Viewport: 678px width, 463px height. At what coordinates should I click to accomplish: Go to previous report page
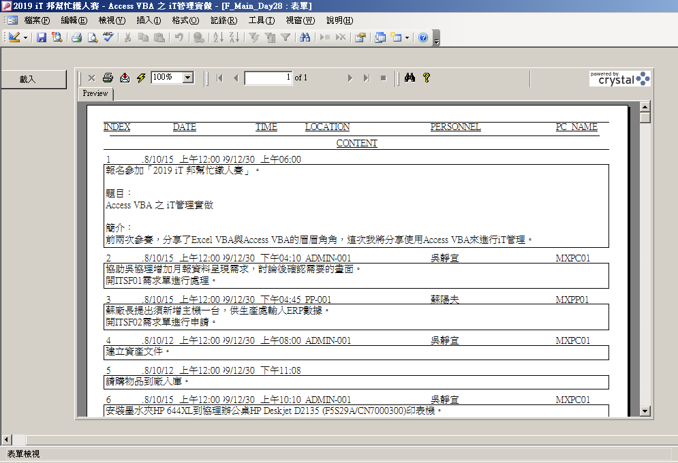point(236,78)
